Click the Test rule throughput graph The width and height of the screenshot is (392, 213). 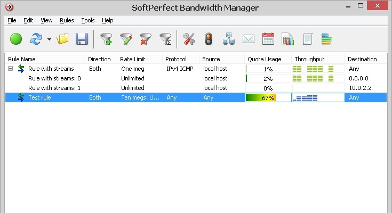[x=318, y=97]
